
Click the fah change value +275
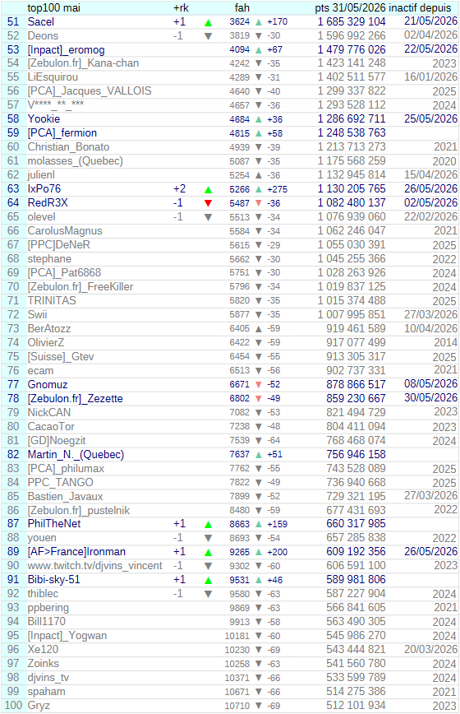pyautogui.click(x=278, y=189)
